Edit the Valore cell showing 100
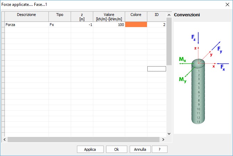The width and height of the screenshot is (233, 156). [x=109, y=25]
